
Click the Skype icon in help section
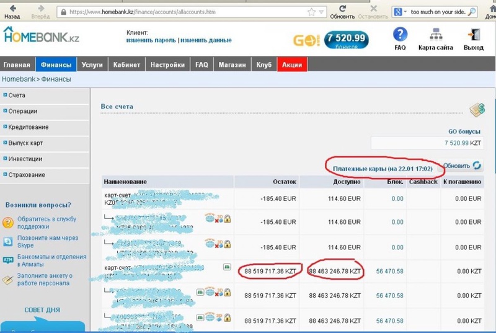(x=8, y=242)
